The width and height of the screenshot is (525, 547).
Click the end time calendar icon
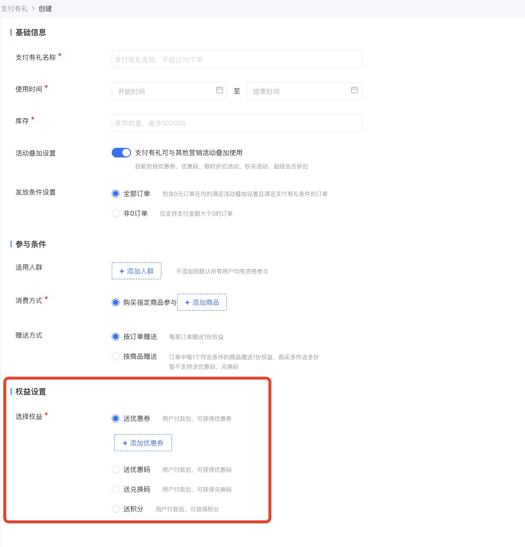tap(354, 90)
